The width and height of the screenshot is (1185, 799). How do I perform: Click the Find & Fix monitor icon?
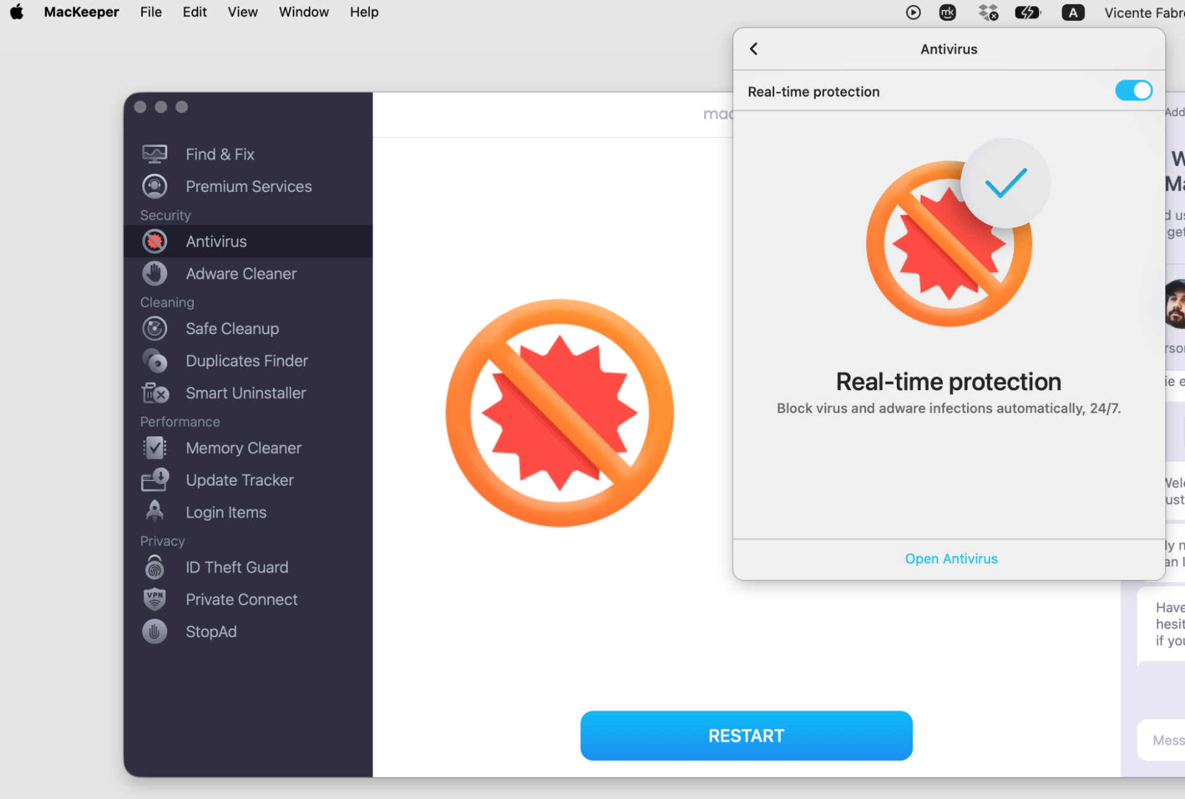click(155, 154)
